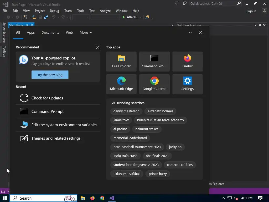
Task: Show hidden system tray icons
Action: pyautogui.click(x=223, y=198)
